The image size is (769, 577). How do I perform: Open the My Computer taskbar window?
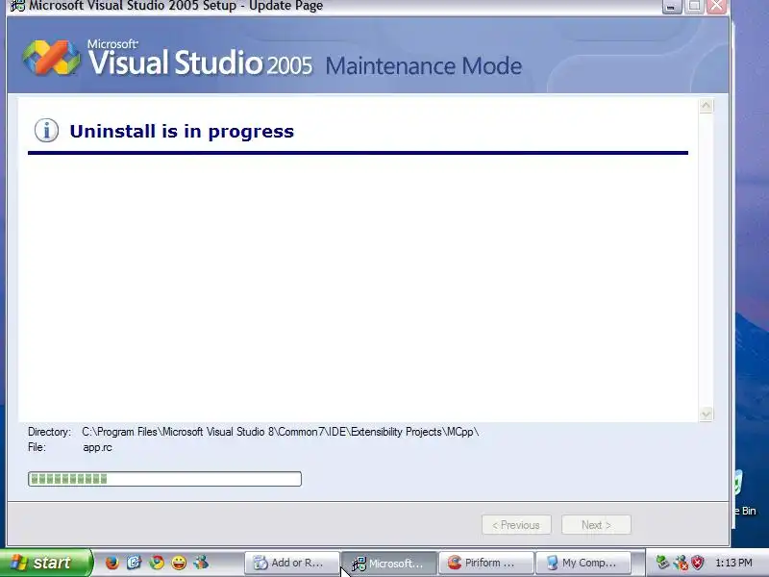[583, 563]
